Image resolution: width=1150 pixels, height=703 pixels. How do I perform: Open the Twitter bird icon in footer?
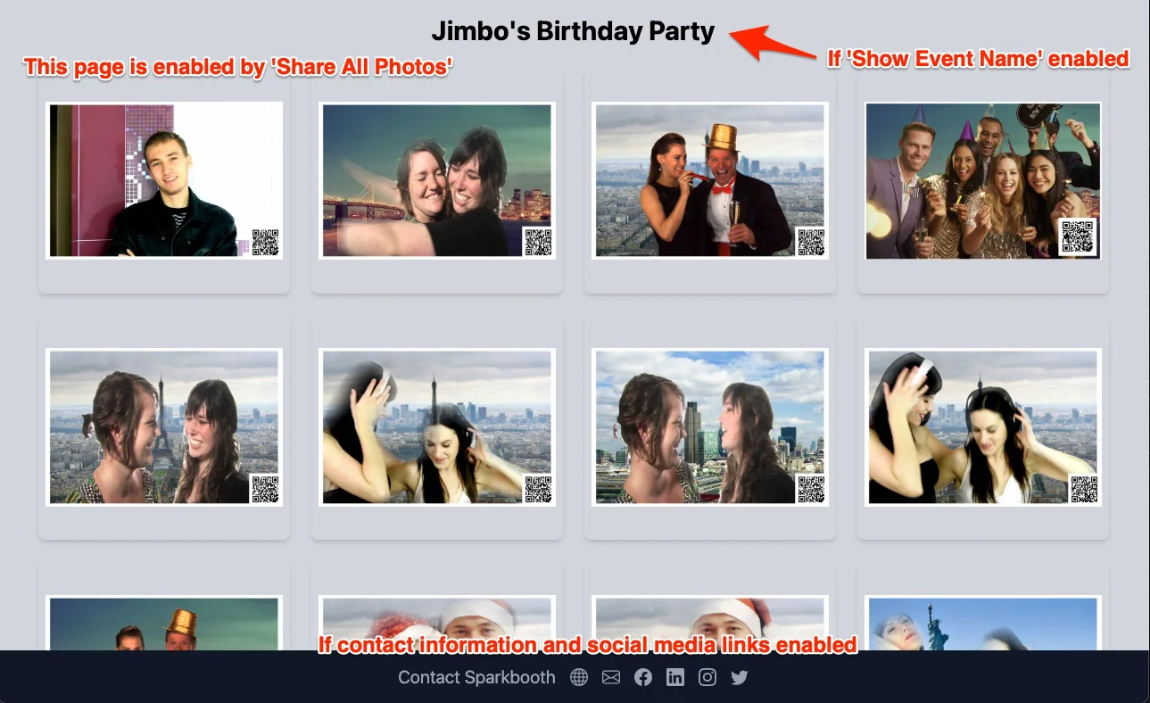pyautogui.click(x=740, y=677)
